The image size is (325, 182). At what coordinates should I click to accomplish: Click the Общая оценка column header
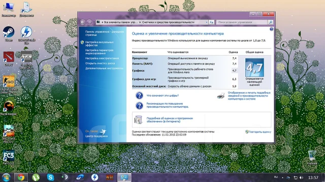(254, 52)
